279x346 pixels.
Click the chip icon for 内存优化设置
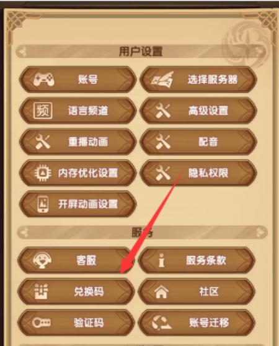click(x=43, y=173)
